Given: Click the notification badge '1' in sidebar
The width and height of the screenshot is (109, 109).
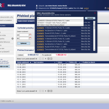Looking at the screenshot, I should tap(12, 38).
